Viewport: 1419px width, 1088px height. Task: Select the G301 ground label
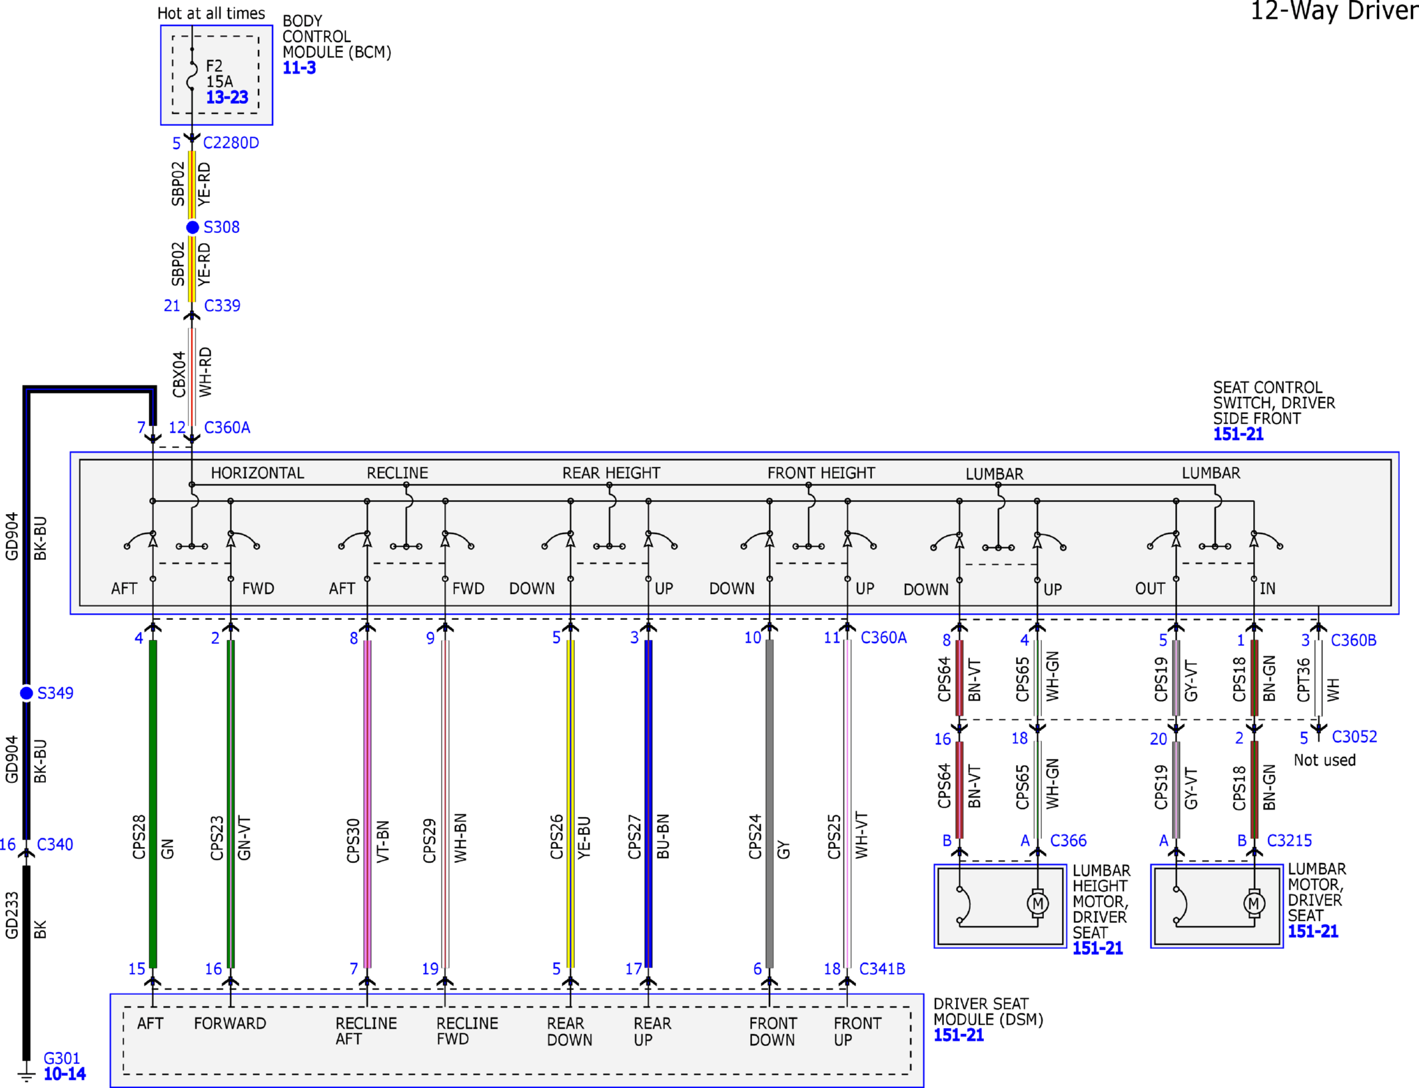[62, 1058]
